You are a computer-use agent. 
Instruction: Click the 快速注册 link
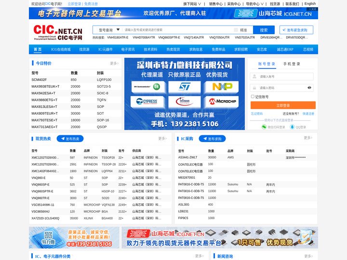coord(308,114)
